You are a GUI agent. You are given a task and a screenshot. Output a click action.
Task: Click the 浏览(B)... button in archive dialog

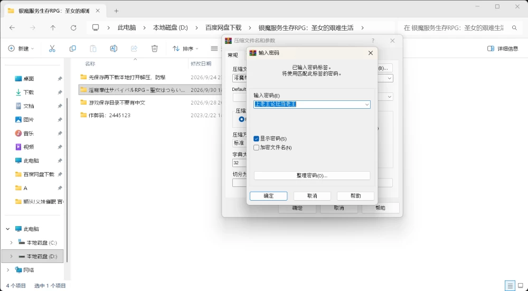[385, 68]
